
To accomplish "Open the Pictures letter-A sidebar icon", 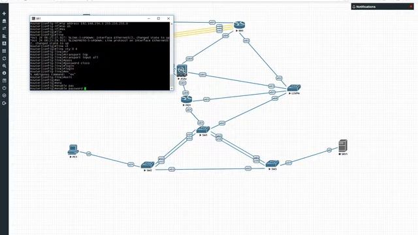I will click(4, 43).
